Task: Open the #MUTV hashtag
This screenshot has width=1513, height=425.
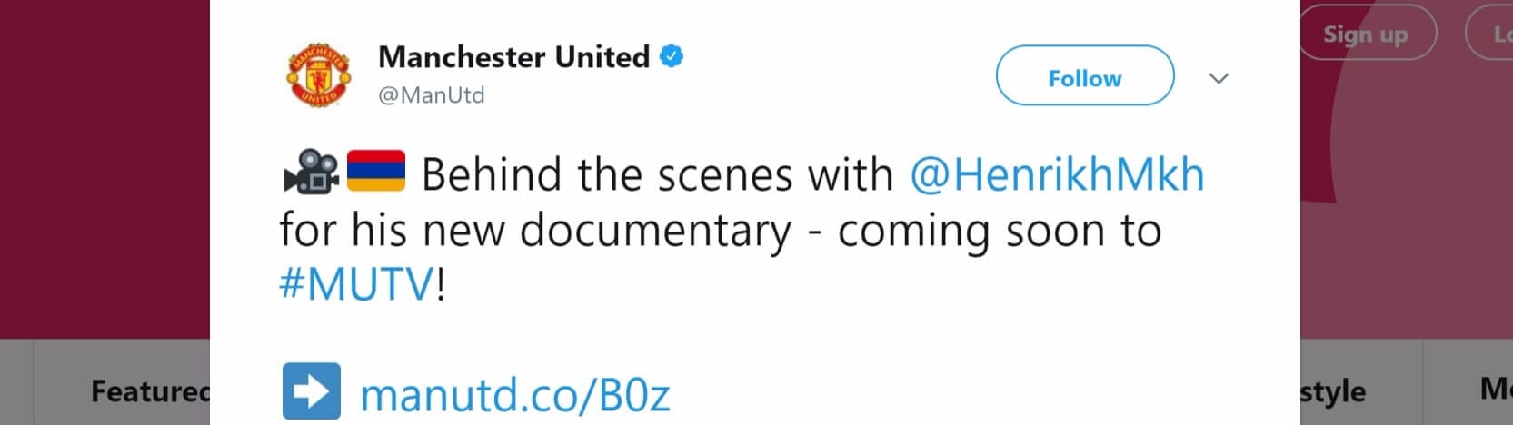Action: click(x=357, y=285)
